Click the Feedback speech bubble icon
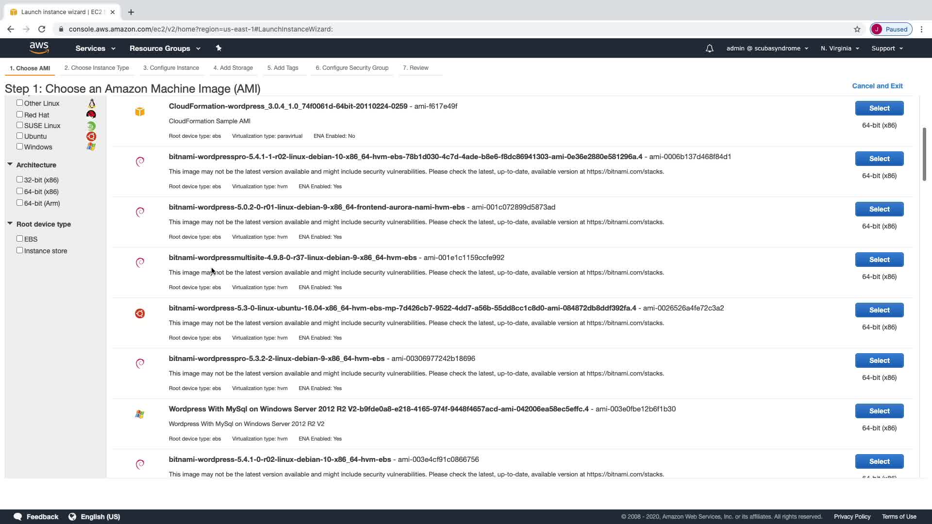The width and height of the screenshot is (932, 524). pyautogui.click(x=18, y=517)
